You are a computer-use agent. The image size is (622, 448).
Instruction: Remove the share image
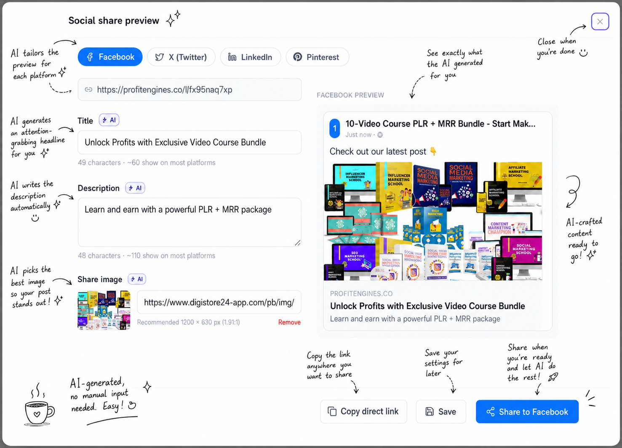tap(289, 322)
